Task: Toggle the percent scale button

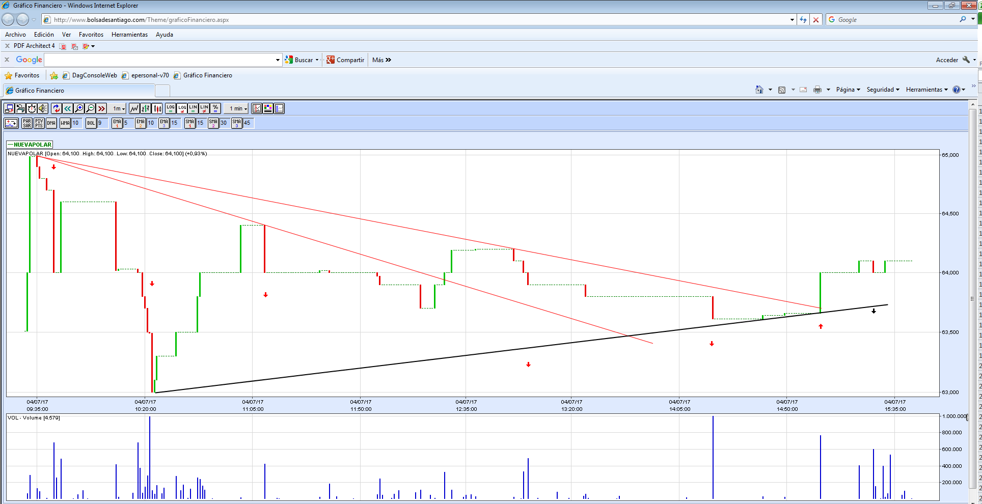Action: 215,108
